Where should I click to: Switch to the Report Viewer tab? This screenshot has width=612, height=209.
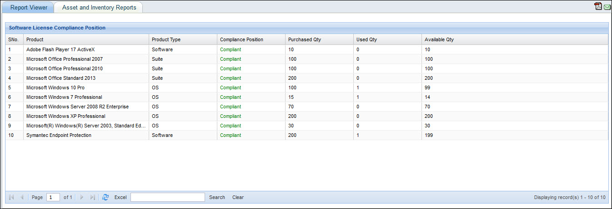pyautogui.click(x=29, y=7)
